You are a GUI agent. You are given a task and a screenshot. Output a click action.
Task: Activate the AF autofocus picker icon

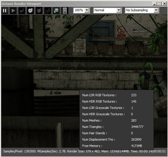[22, 11]
